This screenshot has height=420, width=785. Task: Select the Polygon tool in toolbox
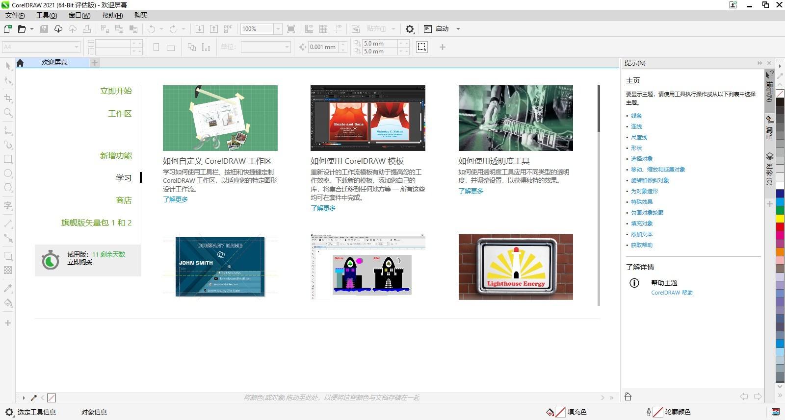tap(8, 188)
